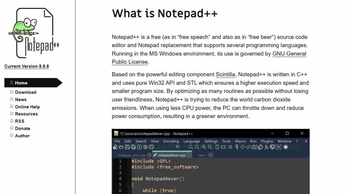Click the Synchronize horizontal scrolling icon
The image size is (346, 194).
click(x=223, y=147)
